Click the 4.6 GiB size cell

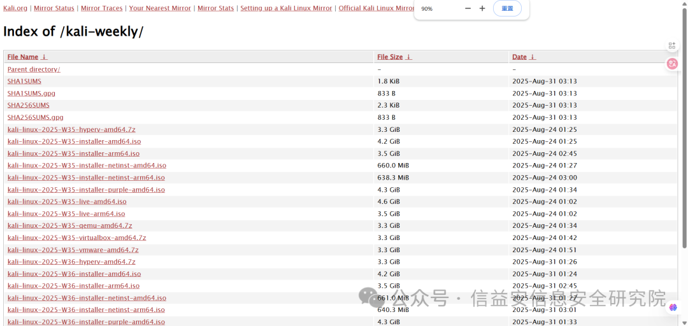coord(389,202)
